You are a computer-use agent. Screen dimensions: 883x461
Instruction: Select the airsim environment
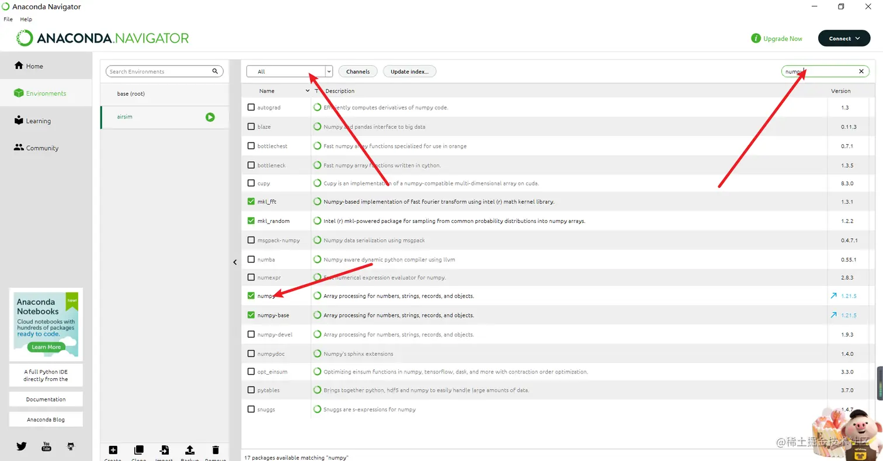(x=165, y=117)
